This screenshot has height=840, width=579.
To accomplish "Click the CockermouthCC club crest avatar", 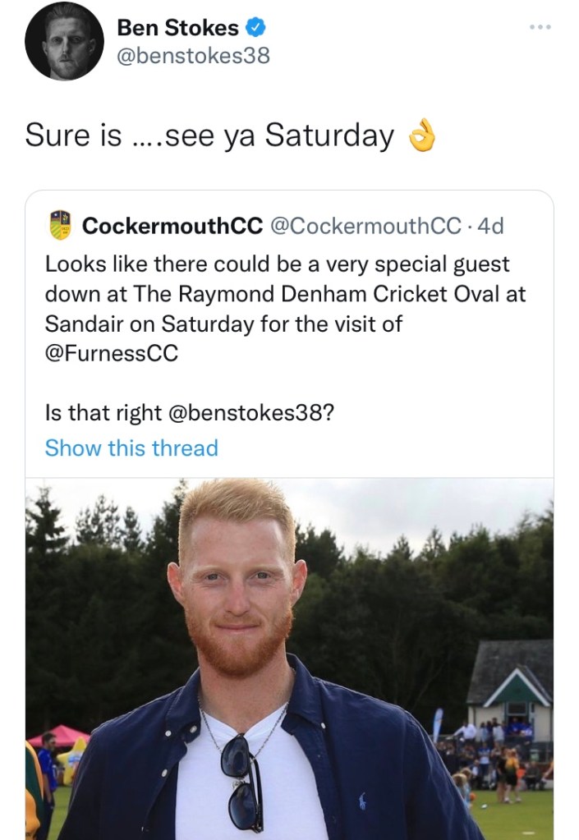I will click(61, 225).
